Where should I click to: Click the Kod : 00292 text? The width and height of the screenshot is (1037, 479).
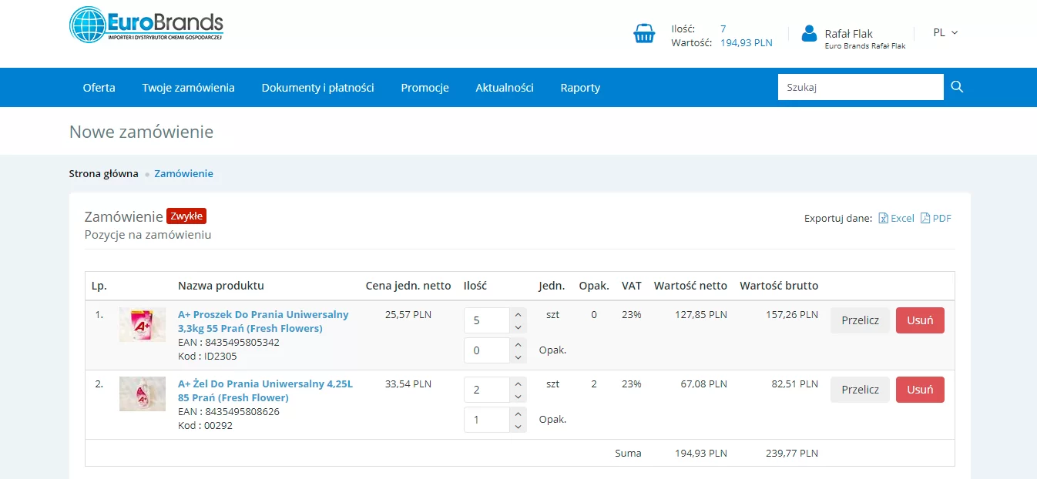205,426
